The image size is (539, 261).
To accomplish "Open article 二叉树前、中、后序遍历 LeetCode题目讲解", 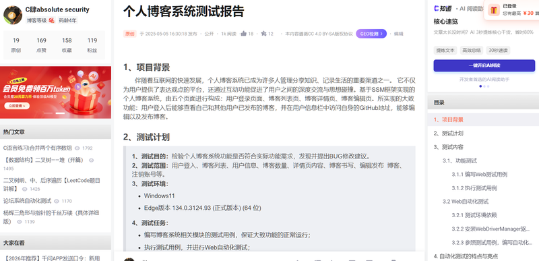I will (52, 184).
